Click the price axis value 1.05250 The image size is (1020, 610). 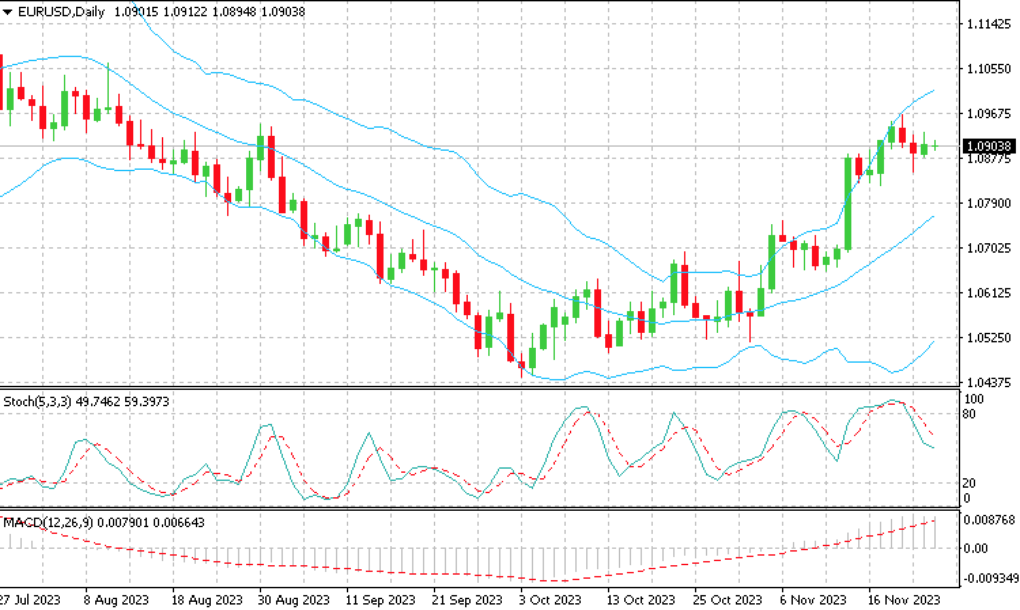coord(989,338)
